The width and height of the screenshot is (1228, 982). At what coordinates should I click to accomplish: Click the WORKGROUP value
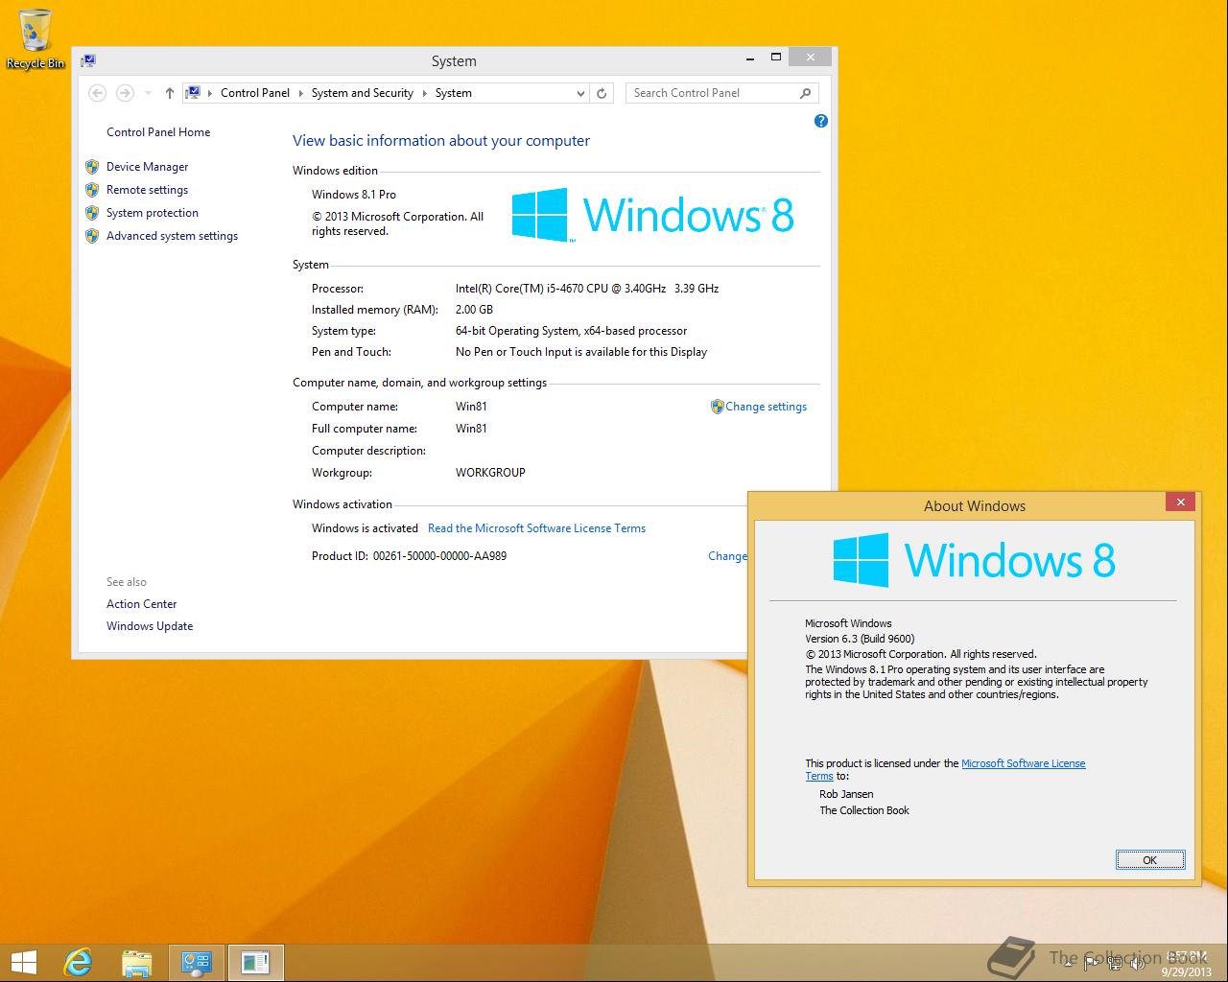pos(490,473)
